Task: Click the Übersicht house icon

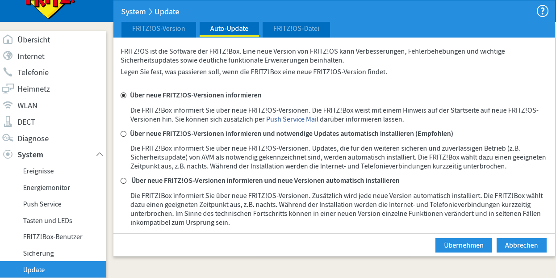Action: coord(8,39)
